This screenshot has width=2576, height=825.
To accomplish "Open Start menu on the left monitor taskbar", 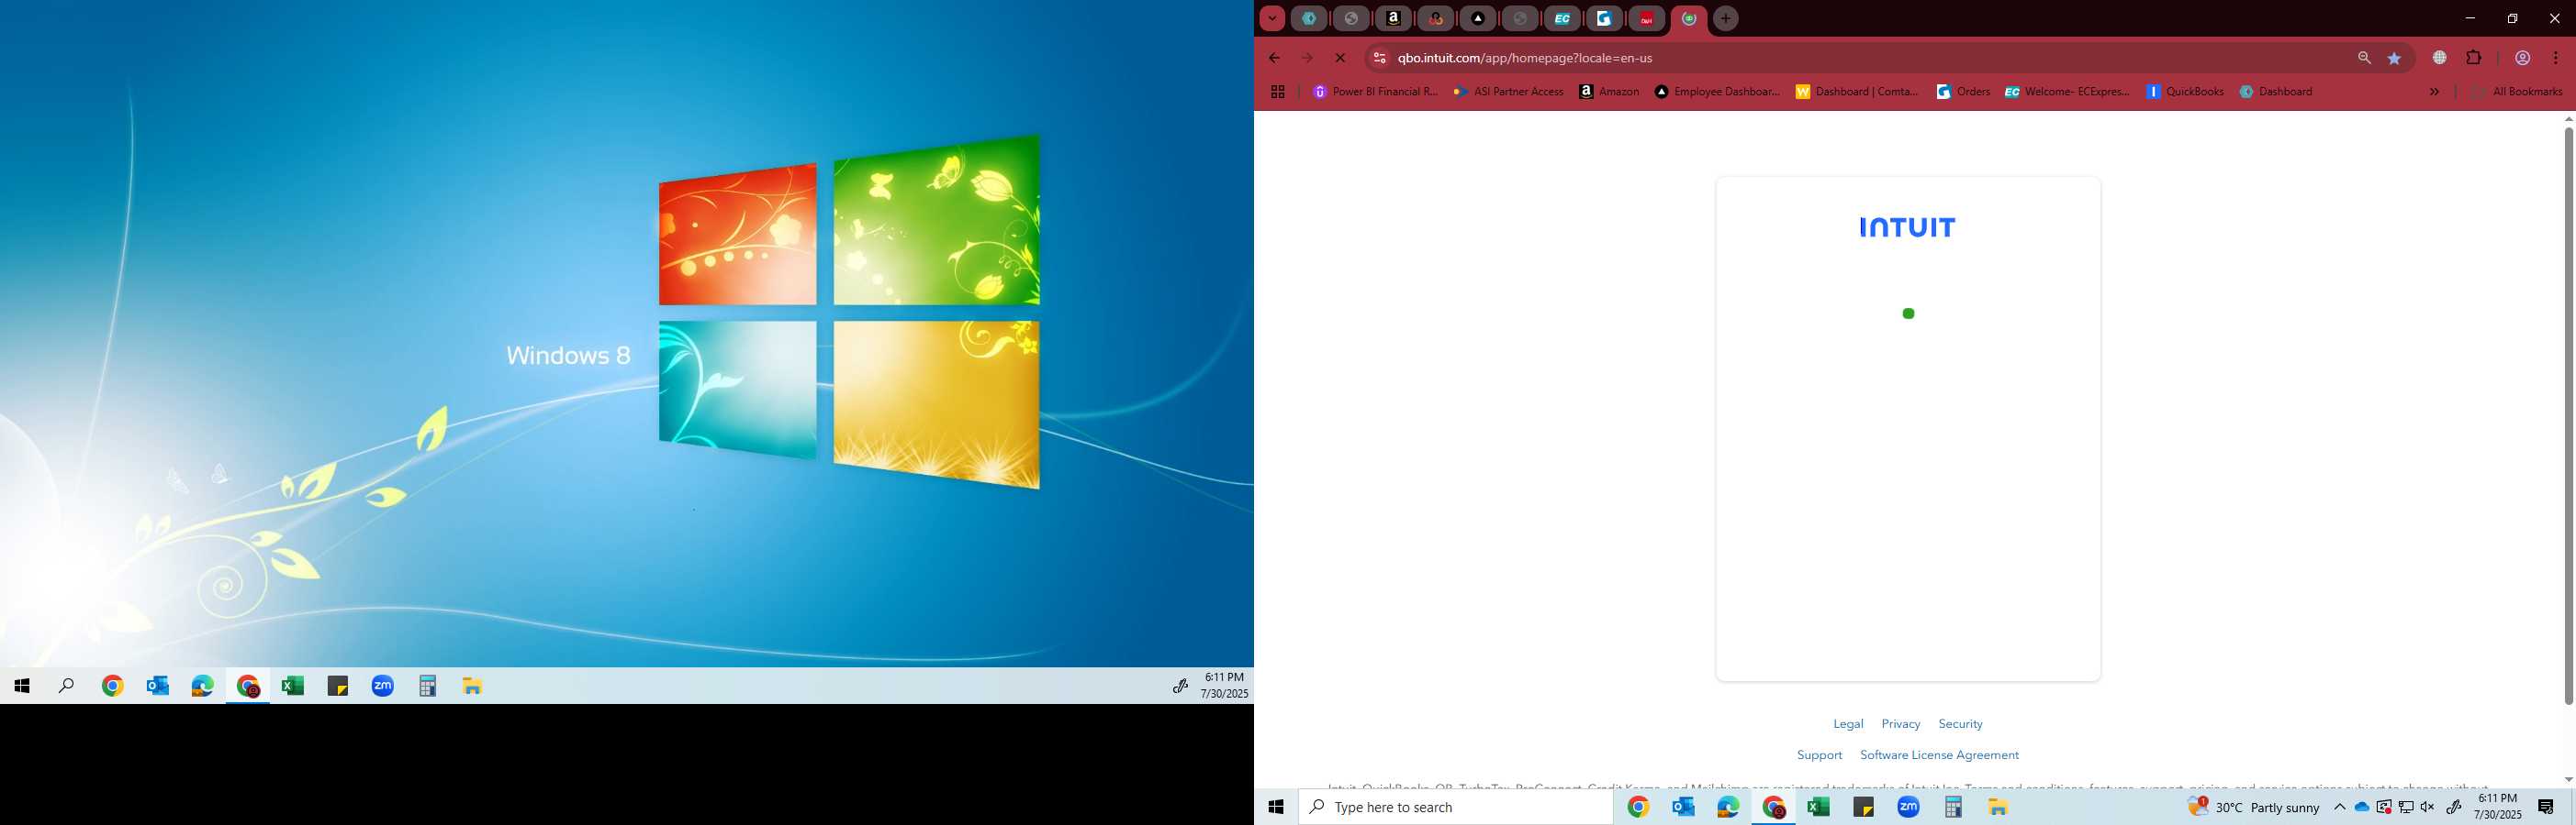I will (x=22, y=687).
